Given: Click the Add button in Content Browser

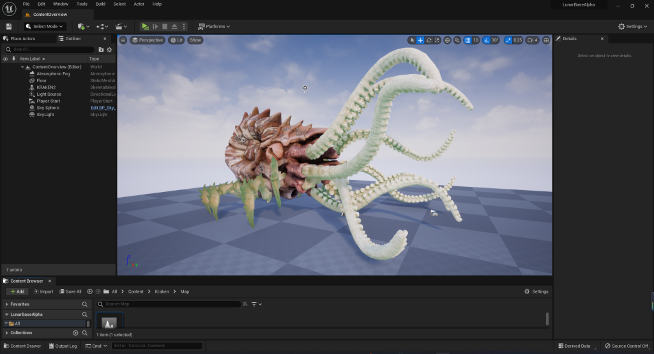Looking at the screenshot, I should click(17, 291).
